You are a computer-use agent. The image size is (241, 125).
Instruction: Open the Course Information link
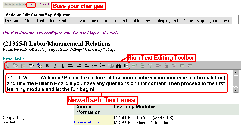pyautogui.click(x=90, y=122)
